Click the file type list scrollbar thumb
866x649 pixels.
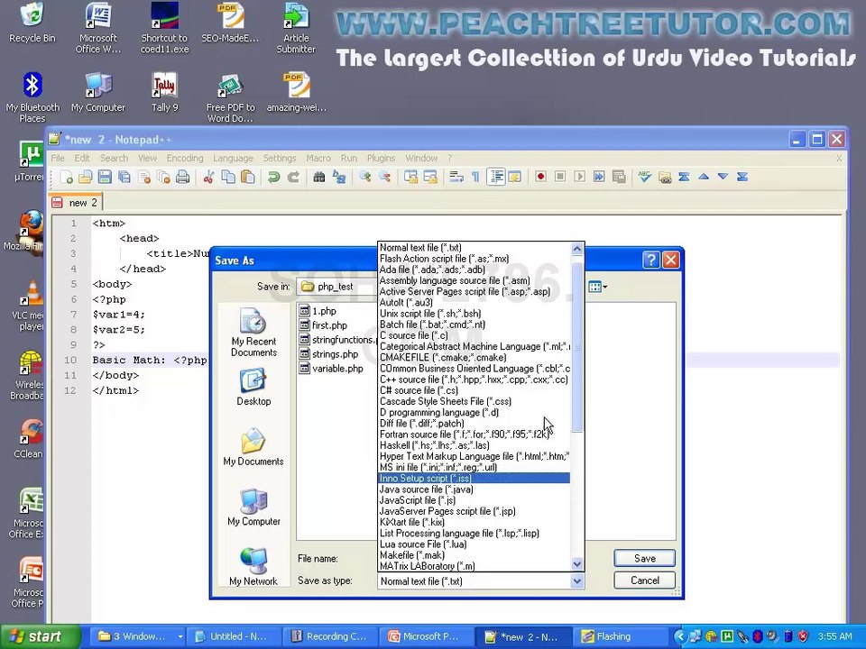pyautogui.click(x=577, y=346)
